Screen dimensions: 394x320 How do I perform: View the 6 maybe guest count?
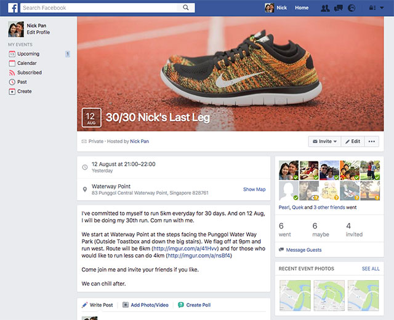(x=321, y=230)
